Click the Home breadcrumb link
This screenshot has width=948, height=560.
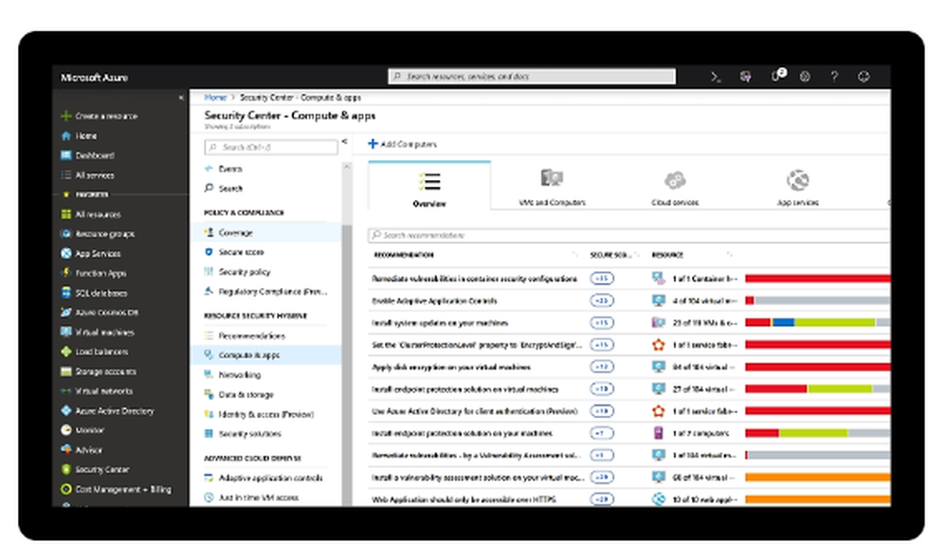(x=214, y=98)
